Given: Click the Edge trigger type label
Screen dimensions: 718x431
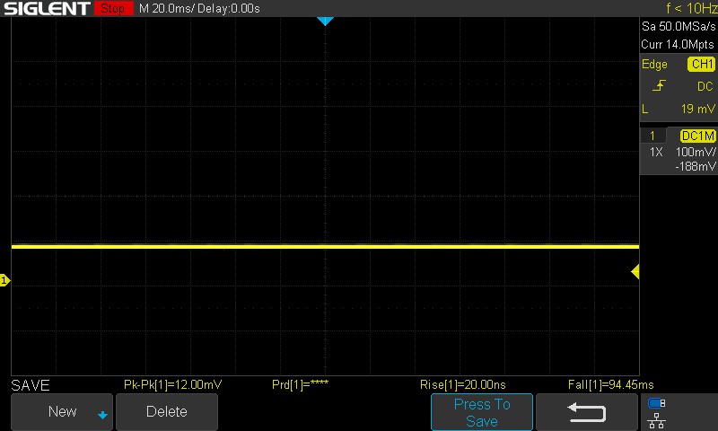Looking at the screenshot, I should point(654,64).
